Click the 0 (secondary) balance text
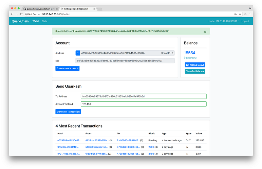Viewport: 262px width, 169px height. click(x=190, y=58)
